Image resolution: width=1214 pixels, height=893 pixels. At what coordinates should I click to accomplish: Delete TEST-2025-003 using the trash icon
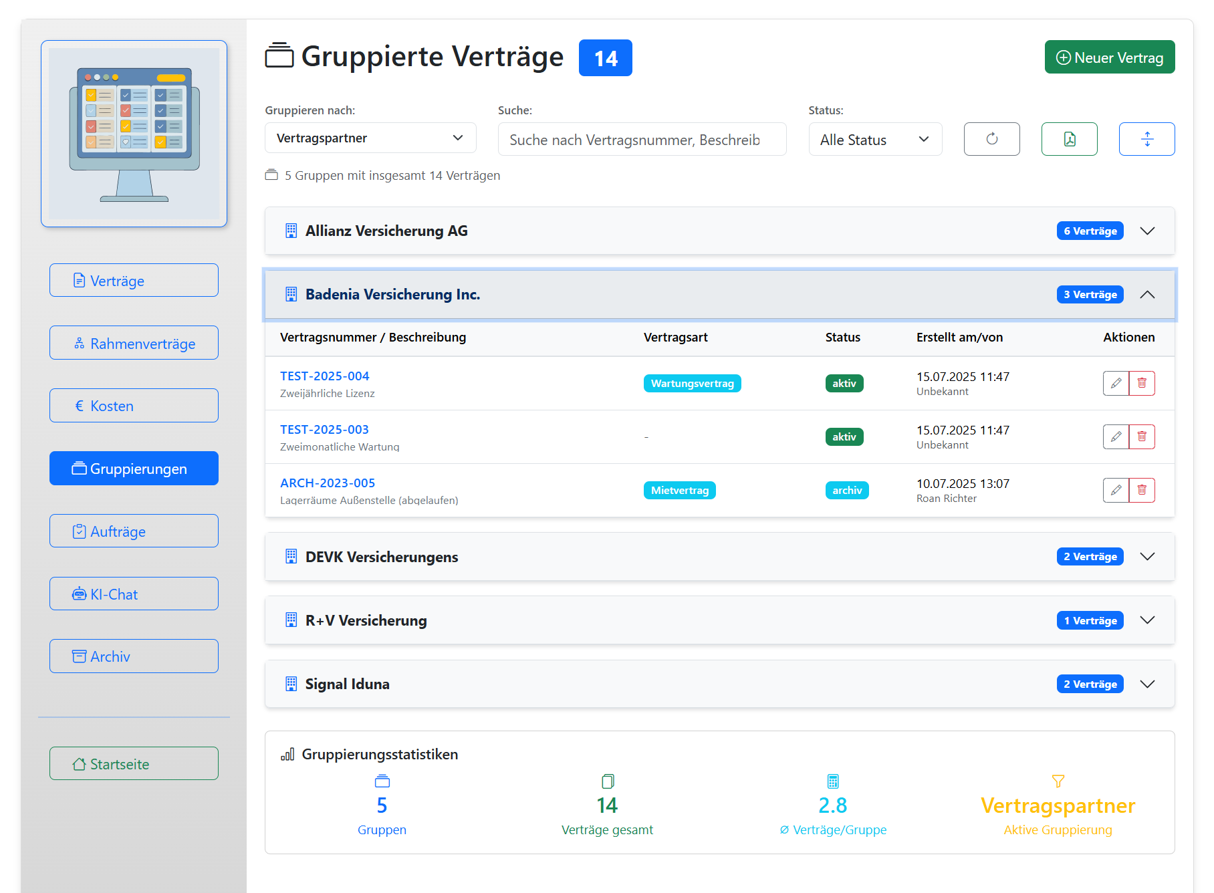[1142, 436]
